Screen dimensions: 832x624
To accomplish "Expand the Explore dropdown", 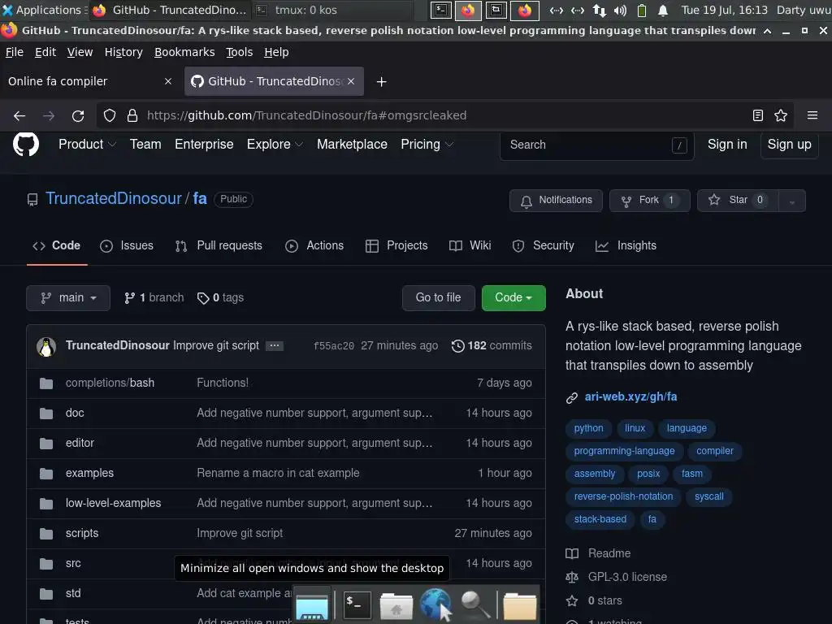I will 275,145.
